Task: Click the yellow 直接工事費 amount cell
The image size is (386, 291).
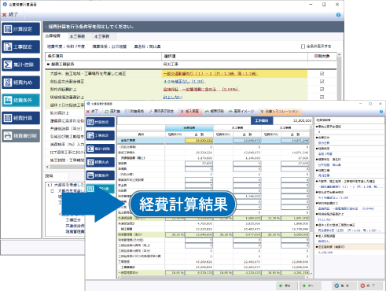Action: coord(199,141)
